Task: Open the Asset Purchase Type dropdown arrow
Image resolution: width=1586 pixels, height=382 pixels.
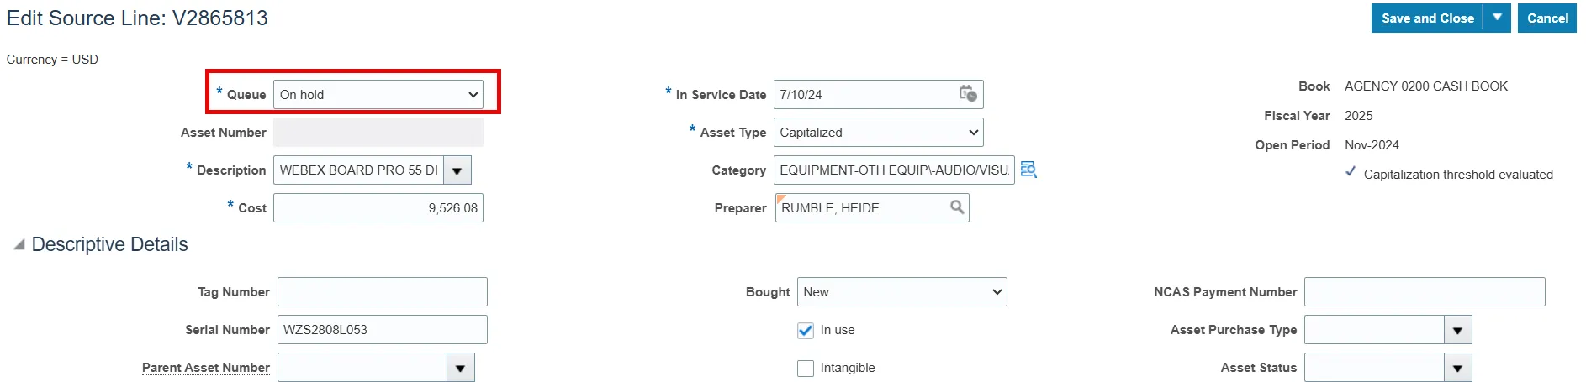Action: click(1457, 330)
